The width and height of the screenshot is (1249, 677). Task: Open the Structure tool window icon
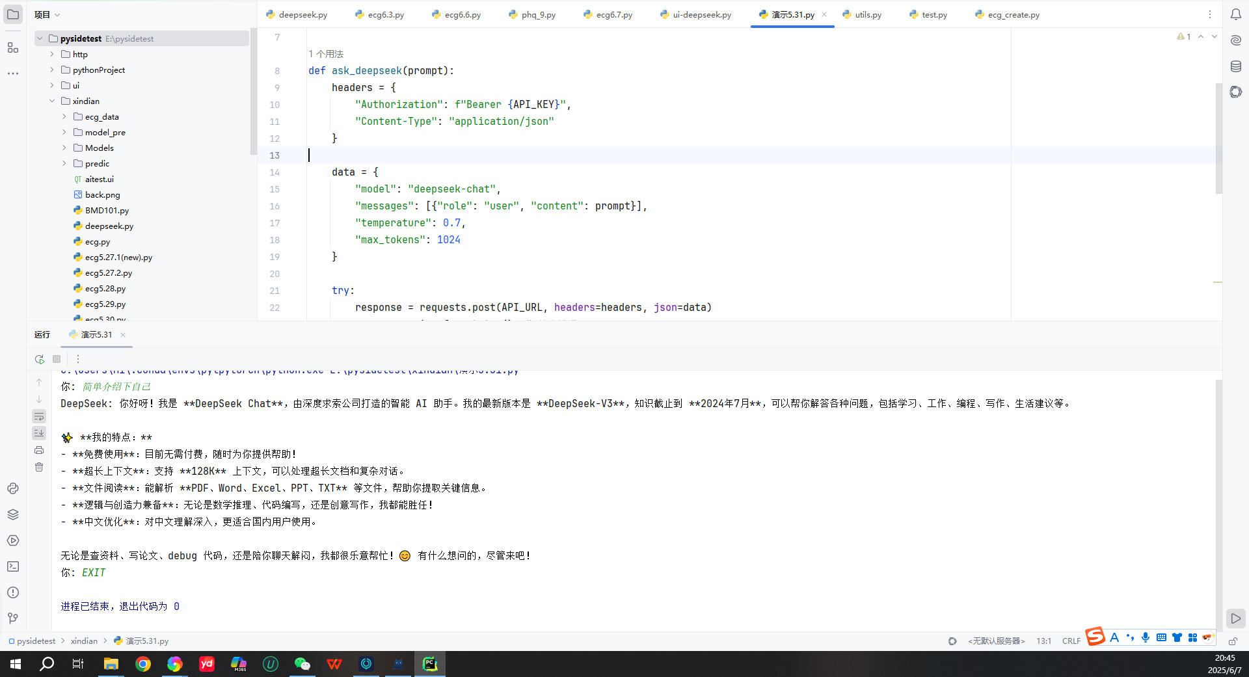click(13, 47)
